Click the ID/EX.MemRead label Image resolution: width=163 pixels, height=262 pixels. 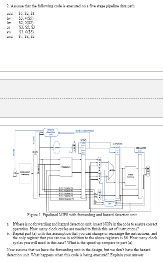point(85,131)
